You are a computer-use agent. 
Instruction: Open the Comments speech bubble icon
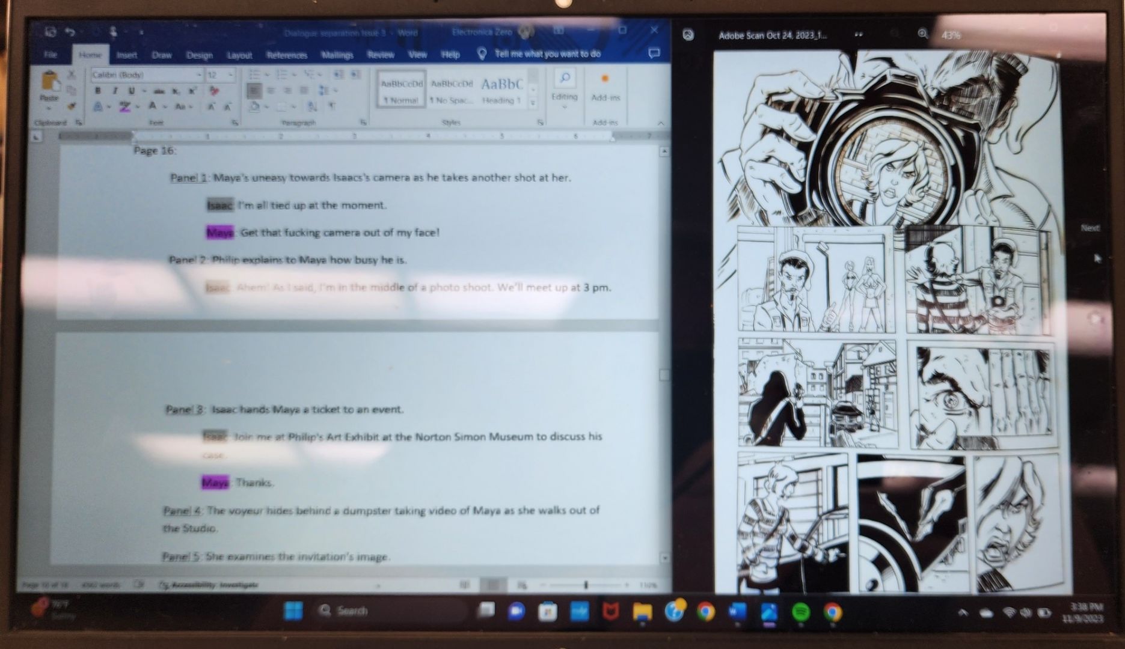click(654, 53)
